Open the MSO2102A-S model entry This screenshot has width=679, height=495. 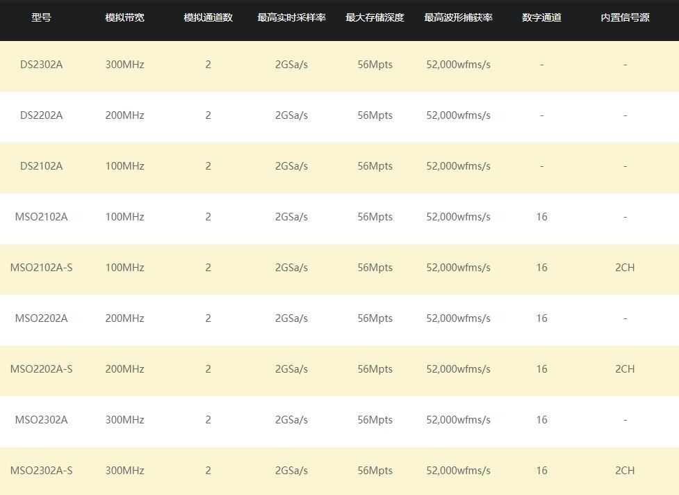coord(41,268)
